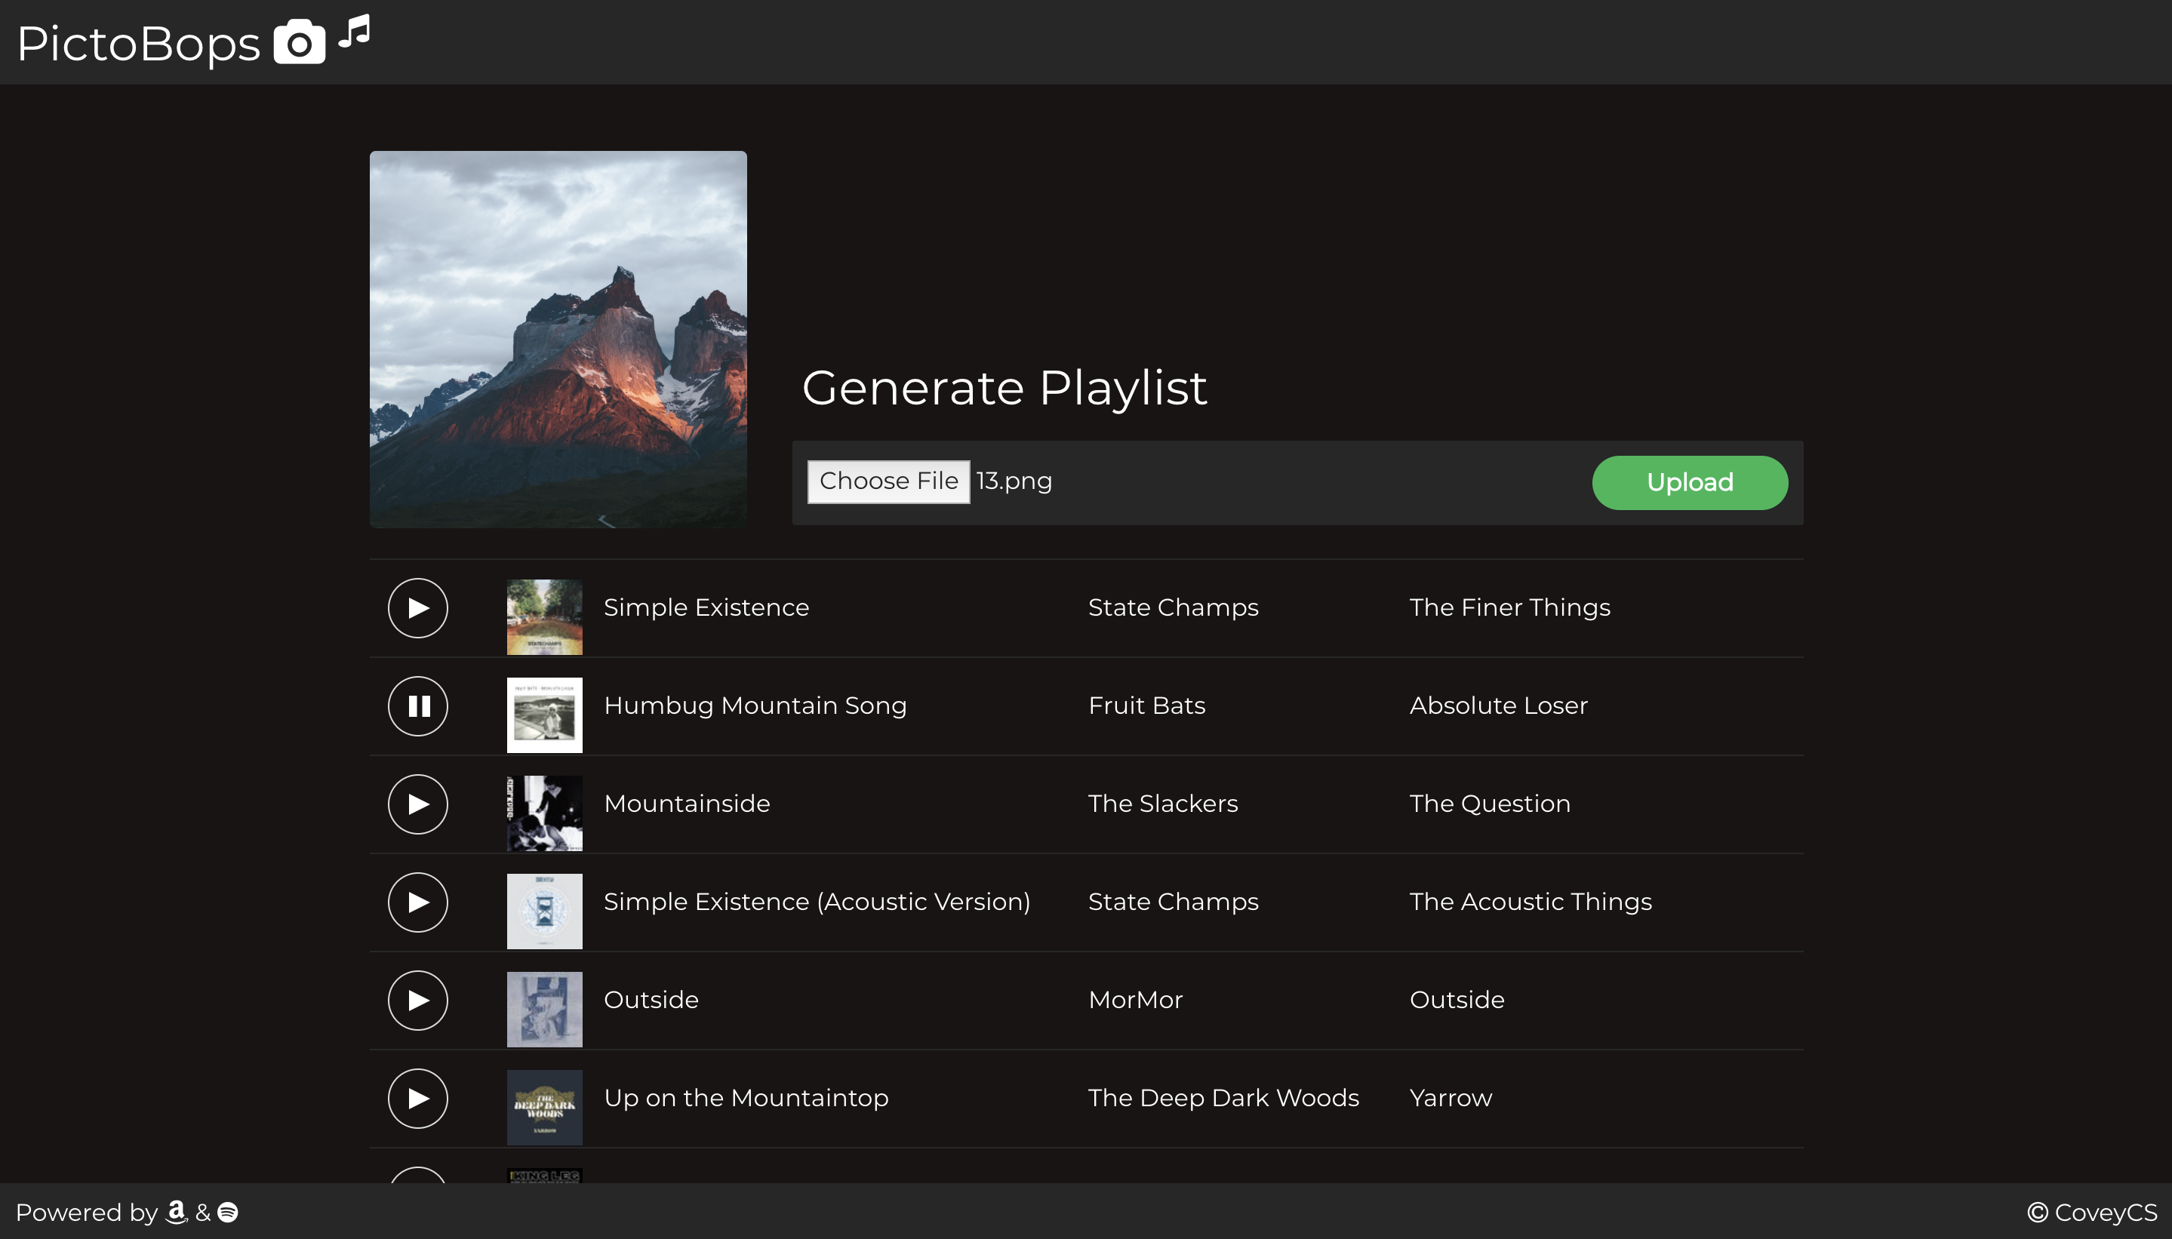
Task: Play Simple Existence (Acoustic Version)
Action: tap(418, 902)
